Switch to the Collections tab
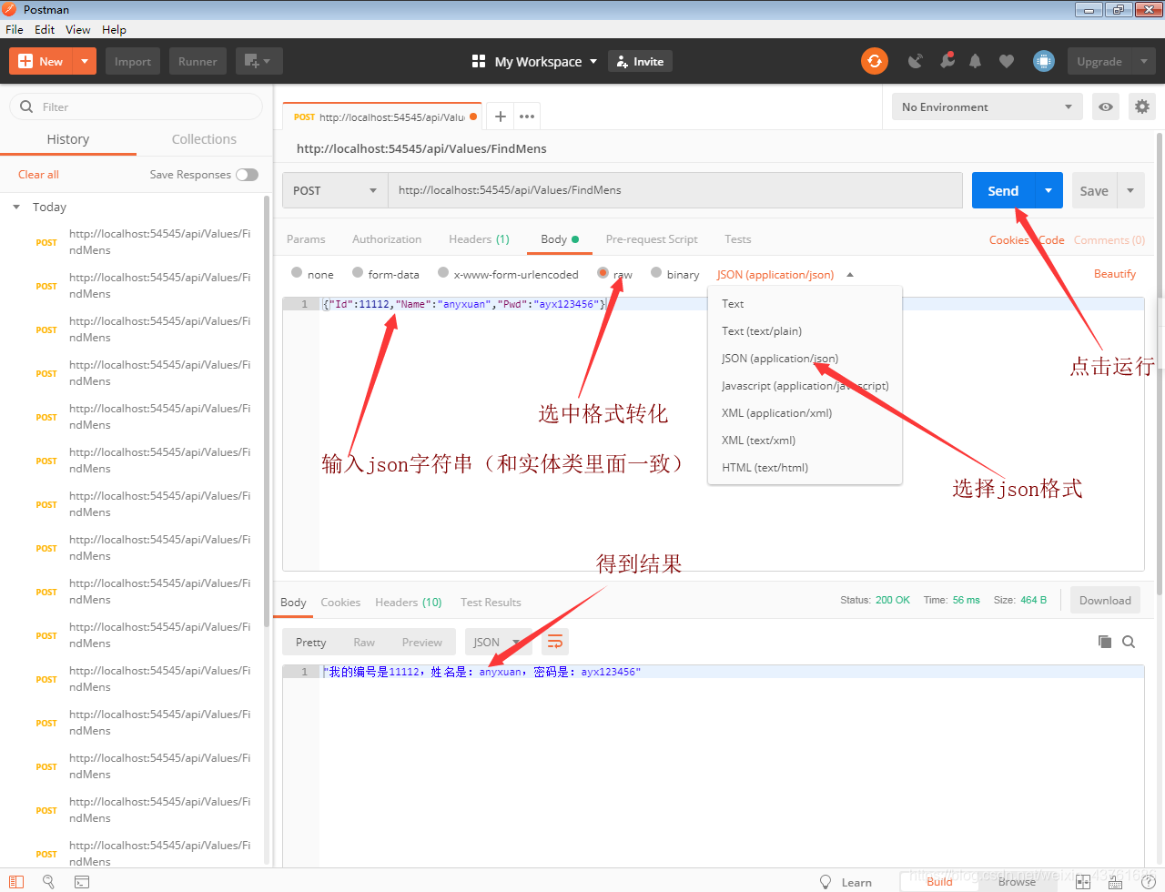This screenshot has height=892, width=1165. [x=204, y=139]
